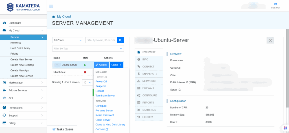Clear the name filter with the x icon

pos(114,40)
